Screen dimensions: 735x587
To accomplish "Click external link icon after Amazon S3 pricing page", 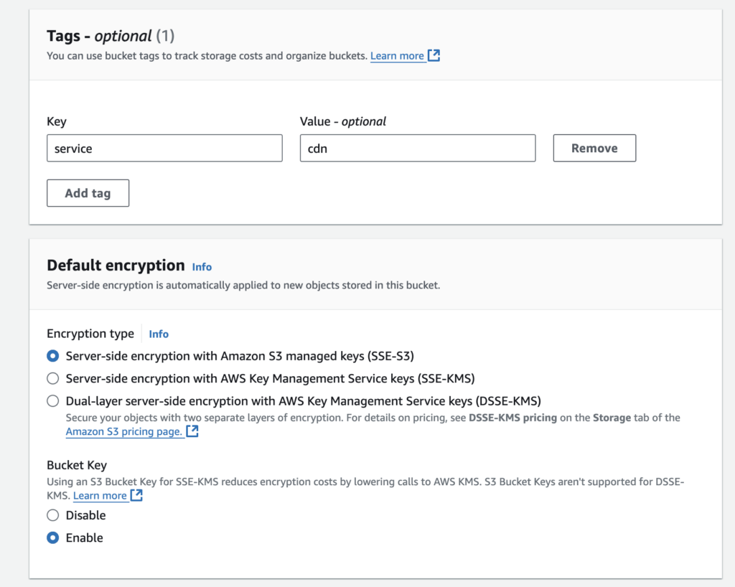I will tap(192, 431).
